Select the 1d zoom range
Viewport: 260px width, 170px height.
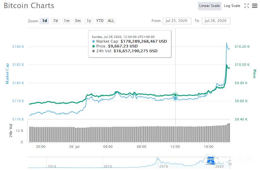(44, 21)
